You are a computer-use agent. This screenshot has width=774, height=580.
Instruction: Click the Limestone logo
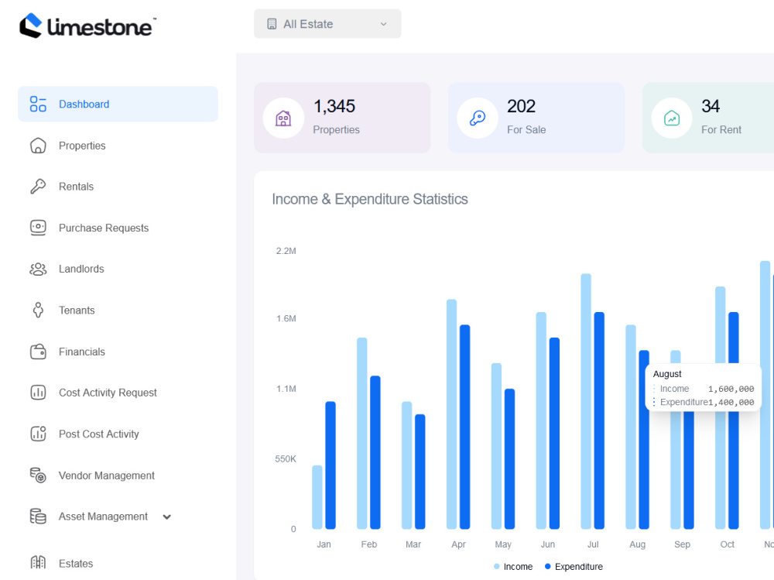pyautogui.click(x=88, y=26)
